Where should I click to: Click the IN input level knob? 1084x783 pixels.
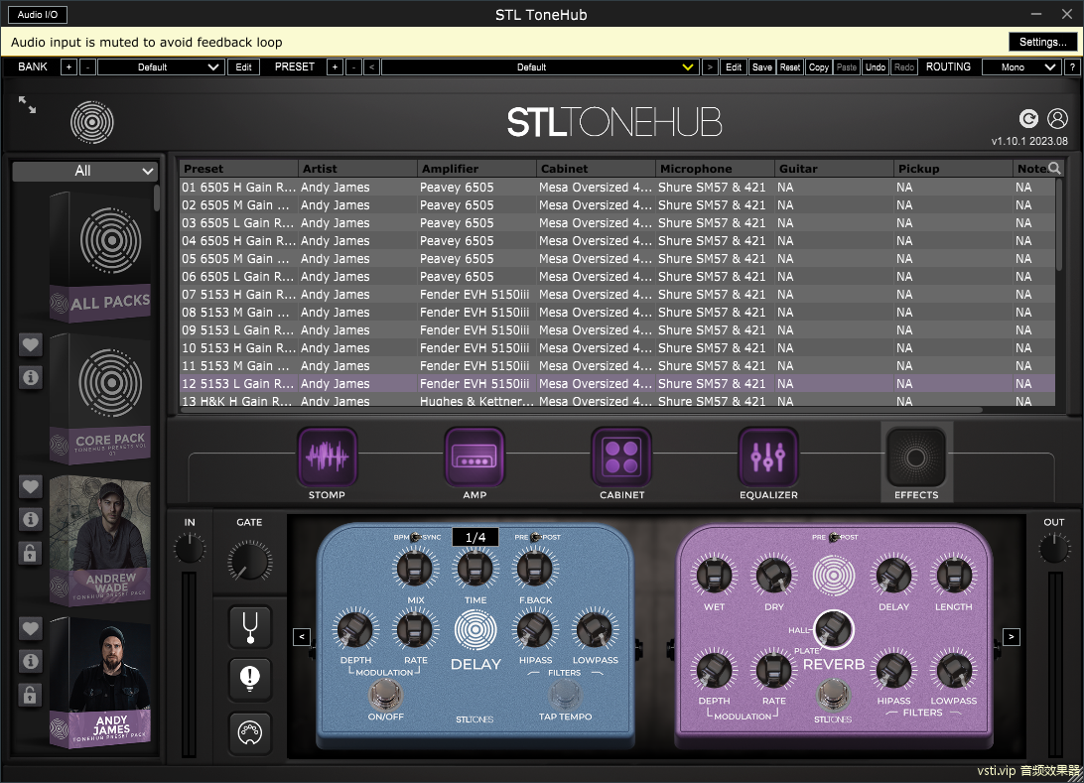click(190, 549)
